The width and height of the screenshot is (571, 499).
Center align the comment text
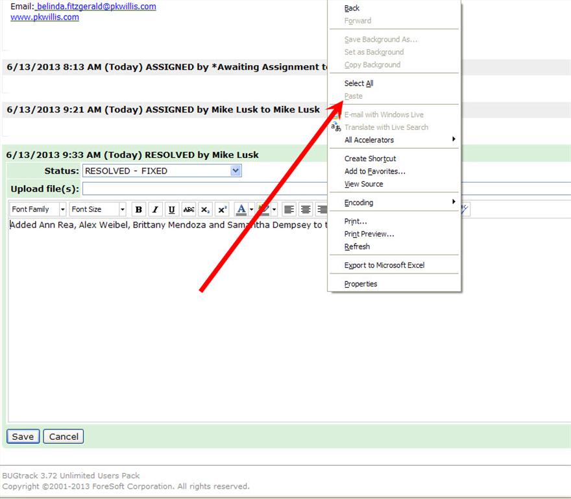[x=305, y=209]
